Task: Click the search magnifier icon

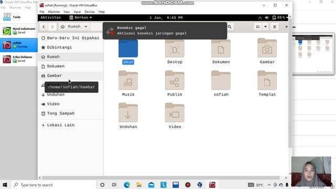Action: (x=230, y=27)
